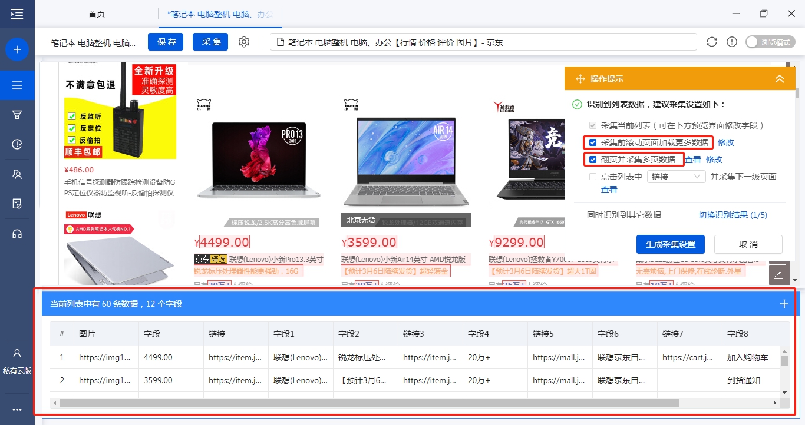Click the ¥9299.00 price on the page
This screenshot has width=805, height=425.
pos(516,242)
